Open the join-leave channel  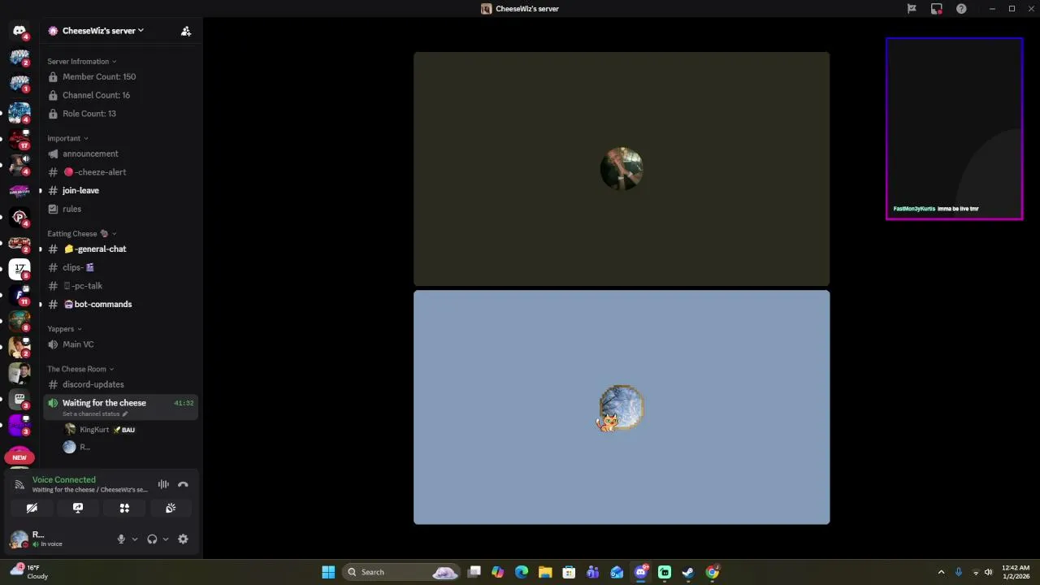tap(121, 190)
